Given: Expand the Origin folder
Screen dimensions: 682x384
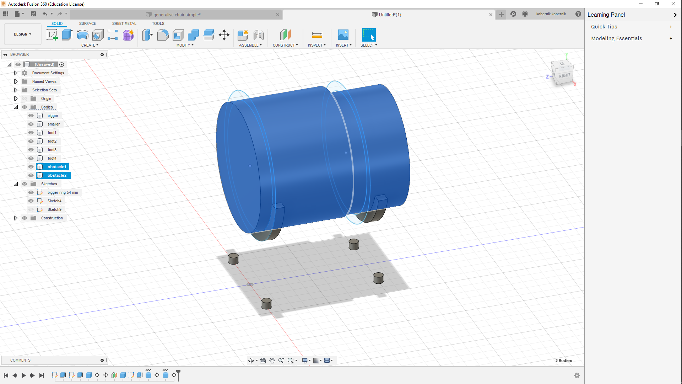Looking at the screenshot, I should (x=16, y=98).
